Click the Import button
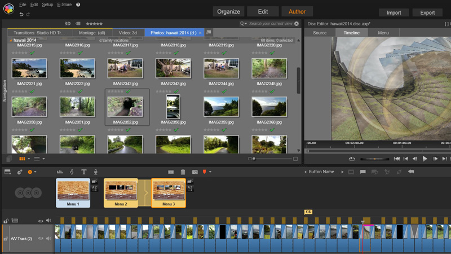The image size is (451, 254). click(394, 12)
